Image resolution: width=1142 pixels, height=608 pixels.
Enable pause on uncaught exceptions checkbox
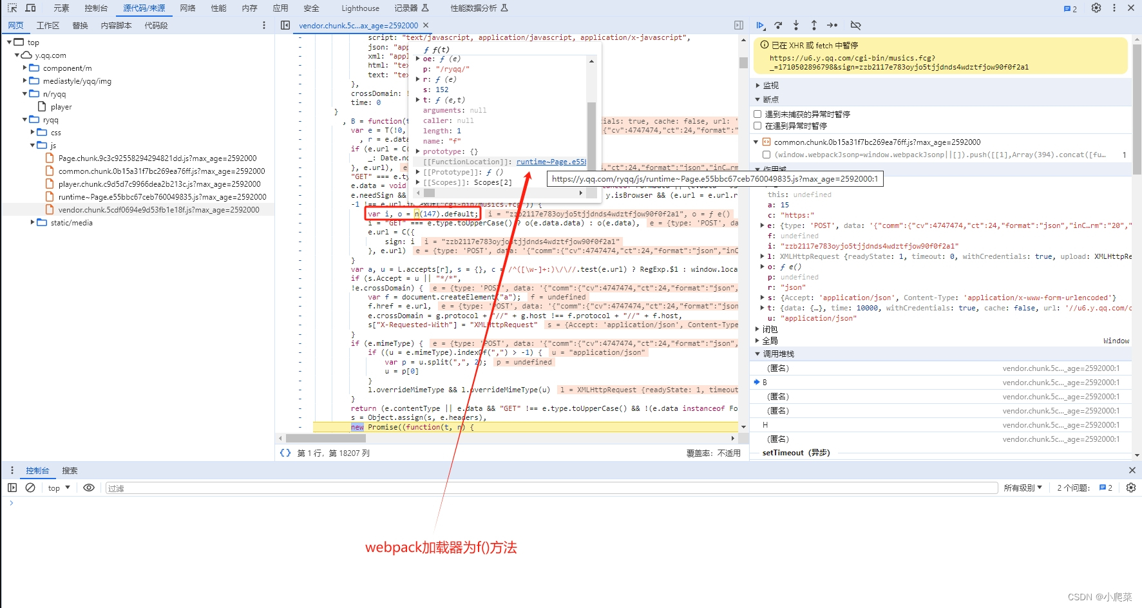click(757, 114)
